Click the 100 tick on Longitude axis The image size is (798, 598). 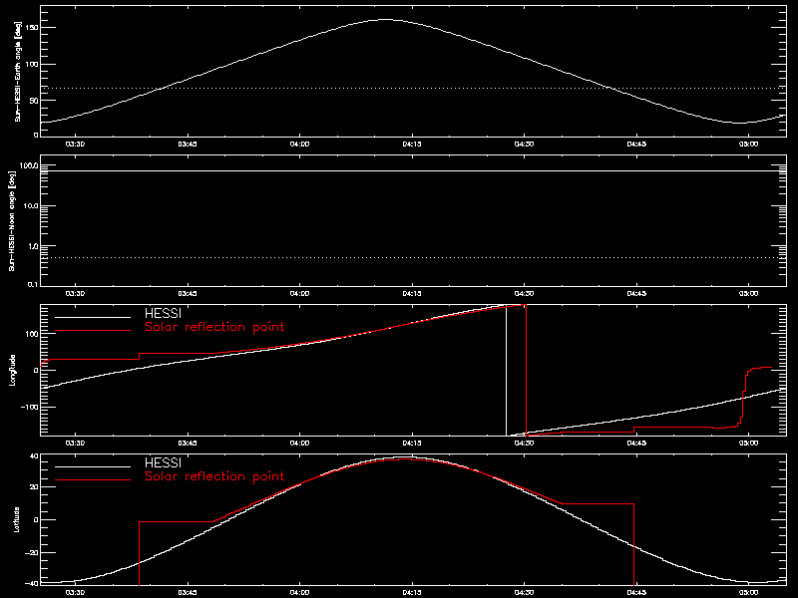pos(32,334)
